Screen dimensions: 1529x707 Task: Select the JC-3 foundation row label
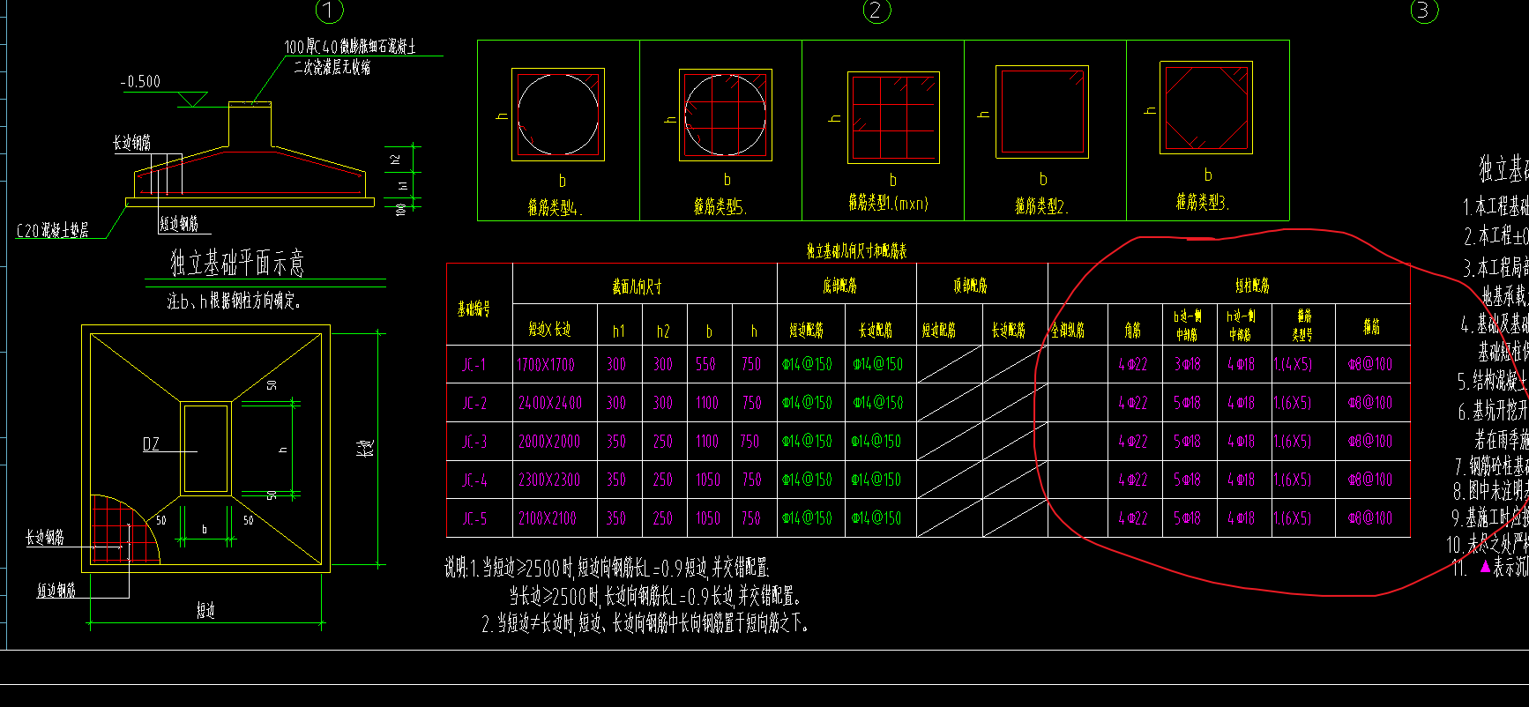pos(474,442)
